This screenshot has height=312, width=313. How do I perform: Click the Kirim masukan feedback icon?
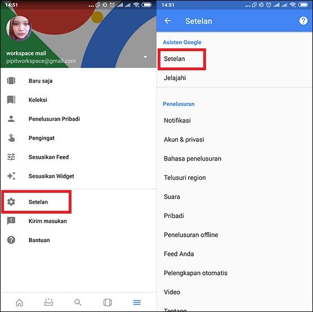(x=11, y=221)
